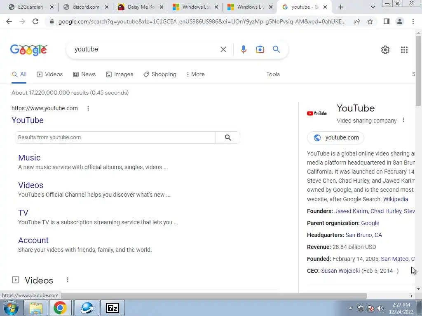Click the Chrome taskbar icon
The width and height of the screenshot is (422, 316).
tap(60, 308)
